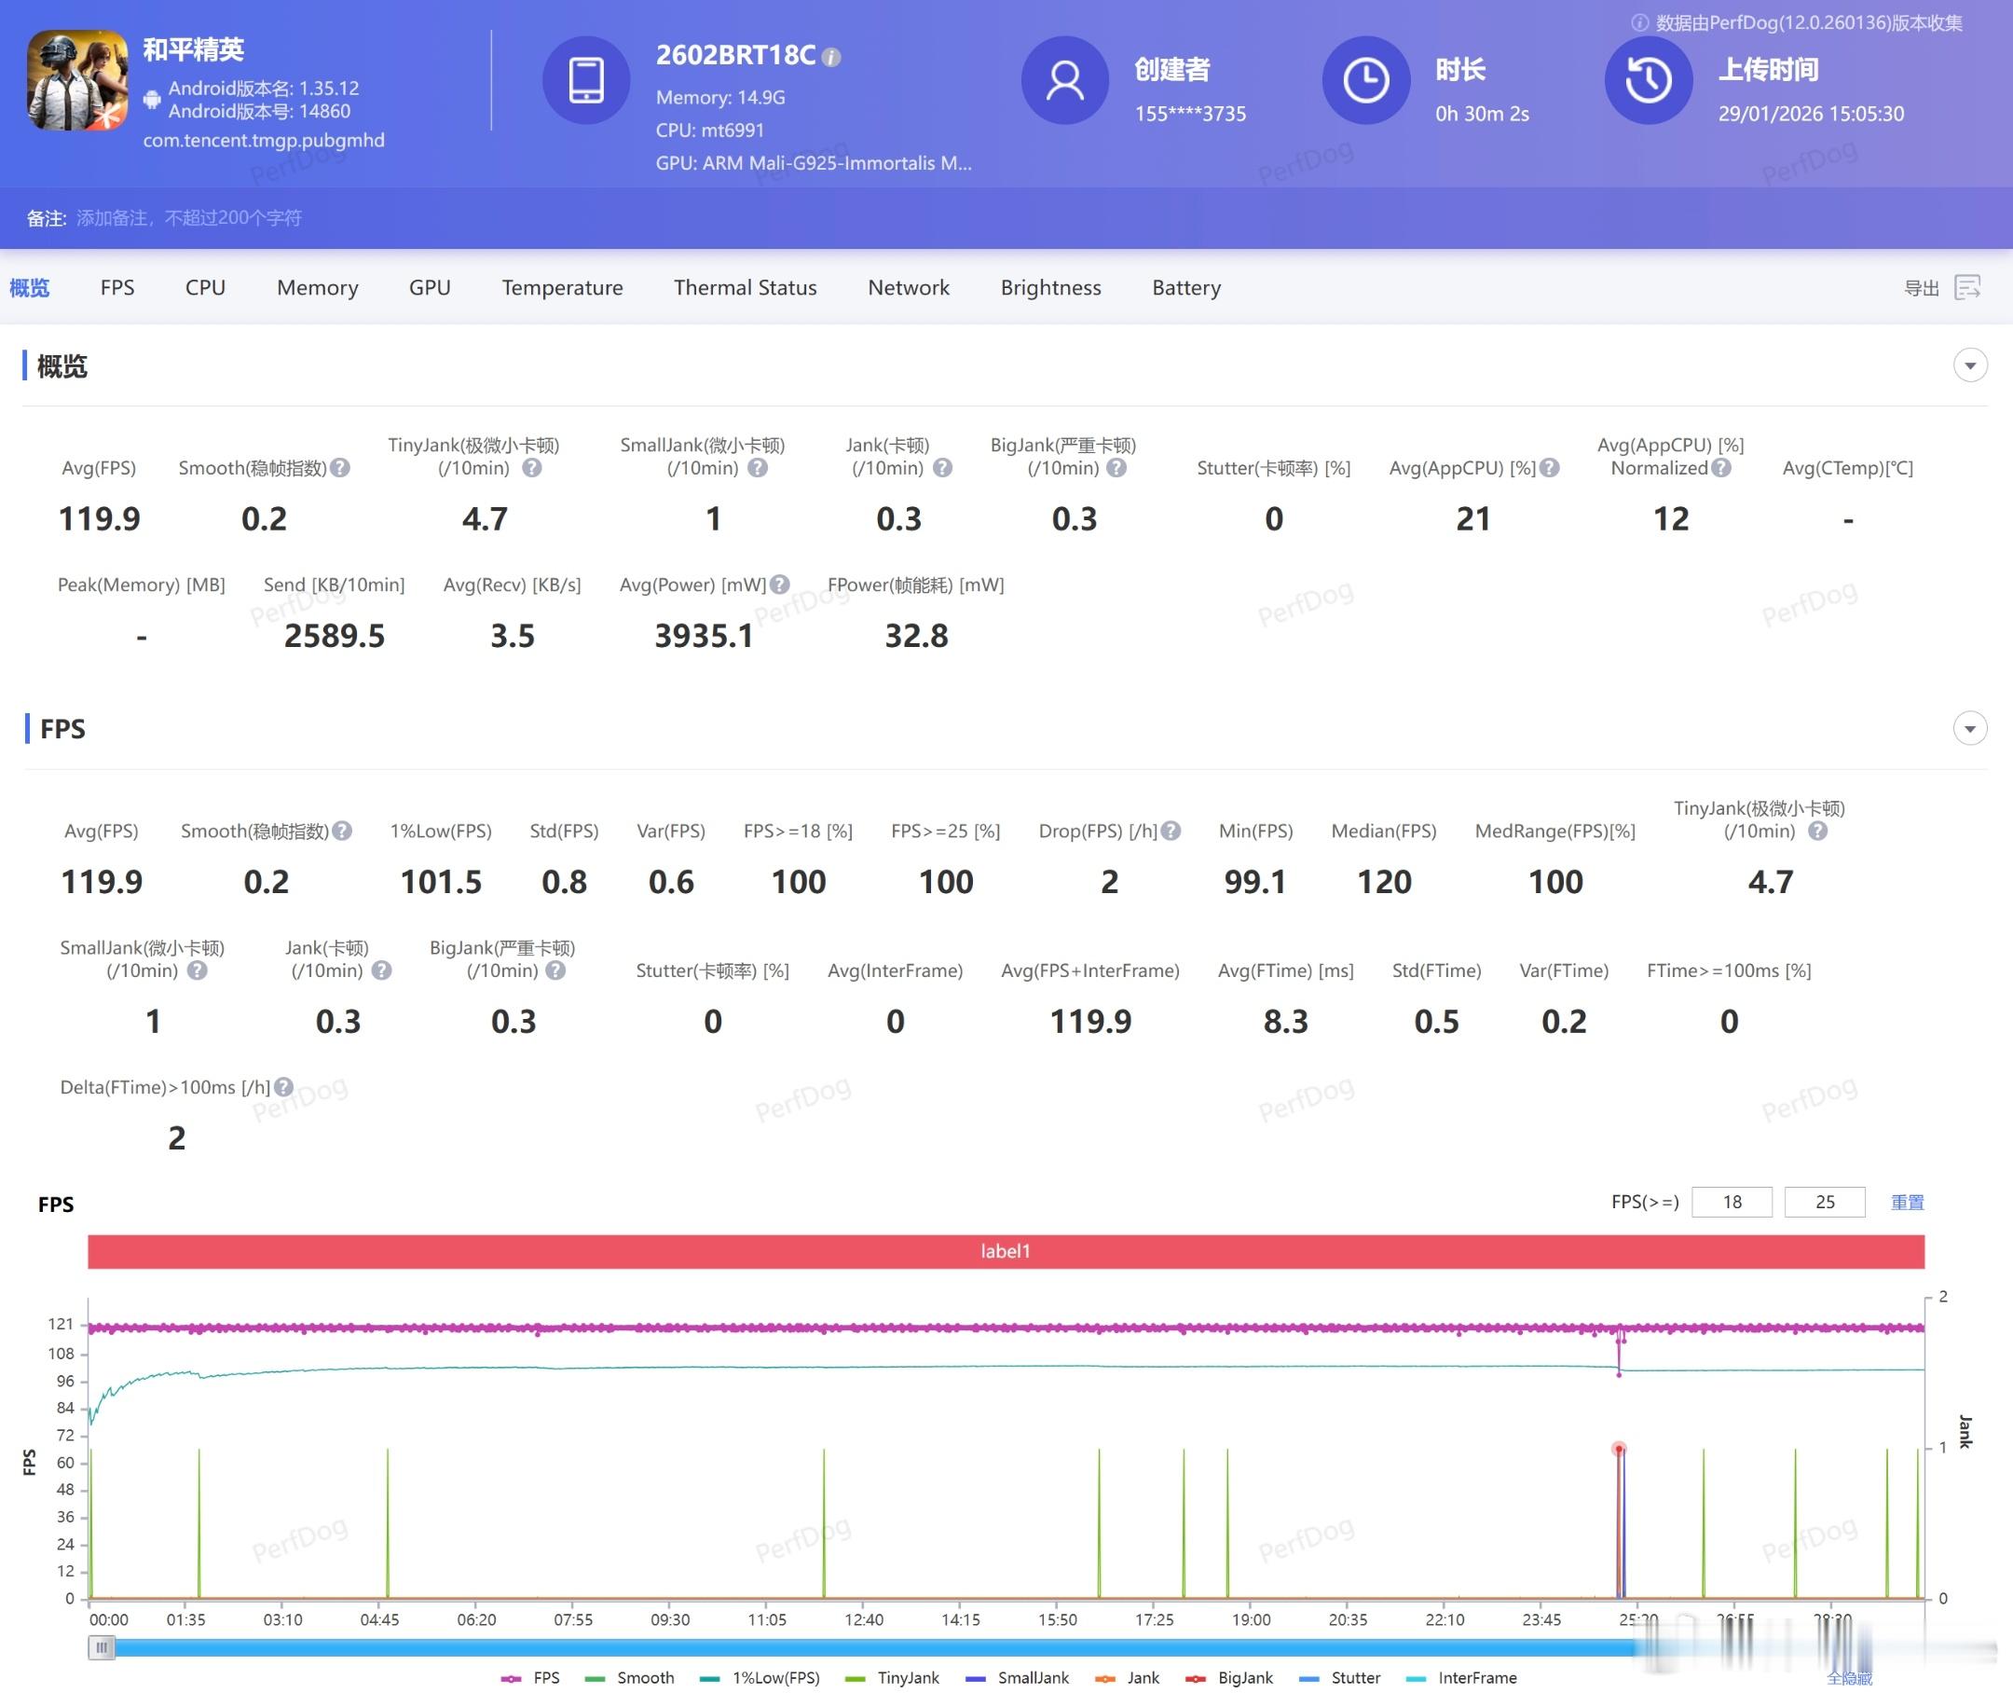Collapse the 概览 section with arrow
This screenshot has width=2013, height=1693.
[x=1970, y=365]
